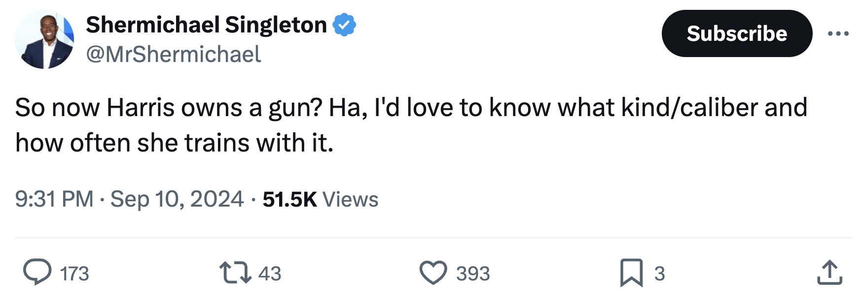Click the Shermichael Singleton display name

pyautogui.click(x=206, y=25)
